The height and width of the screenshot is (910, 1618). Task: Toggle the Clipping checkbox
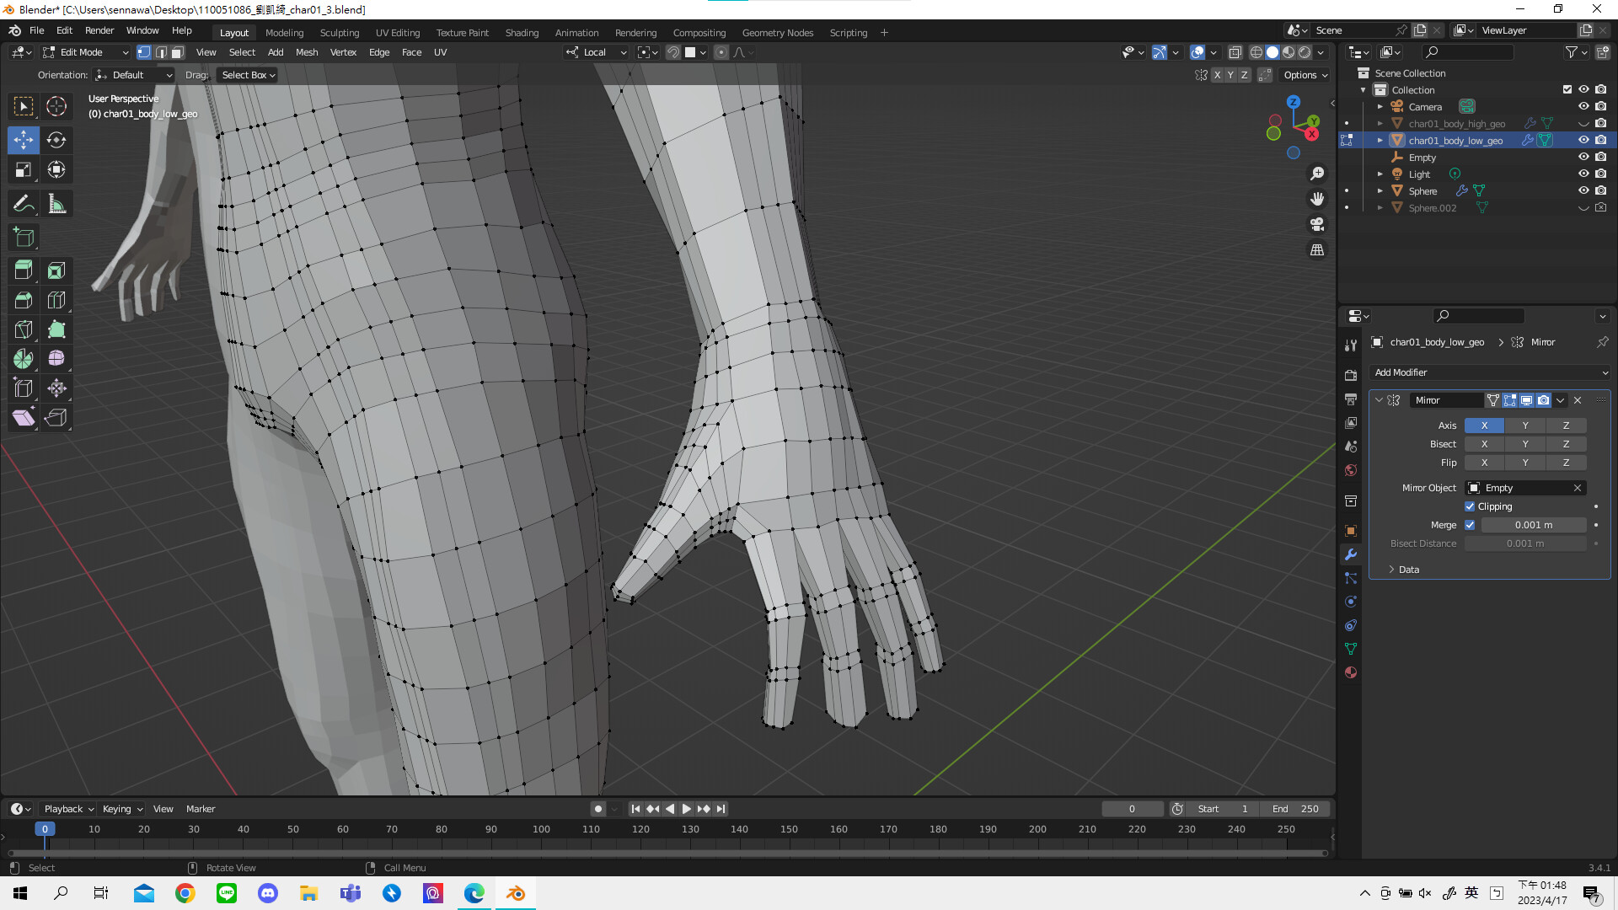(x=1470, y=506)
